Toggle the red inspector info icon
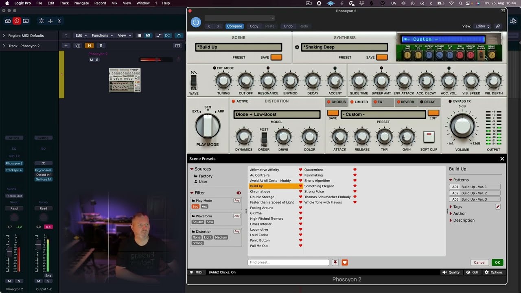The height and width of the screenshot is (293, 521). pyautogui.click(x=17, y=21)
